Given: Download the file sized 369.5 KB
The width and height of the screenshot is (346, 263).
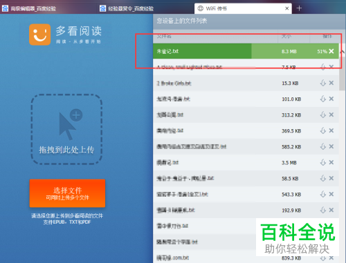Looking at the screenshot, I should coord(323,130).
